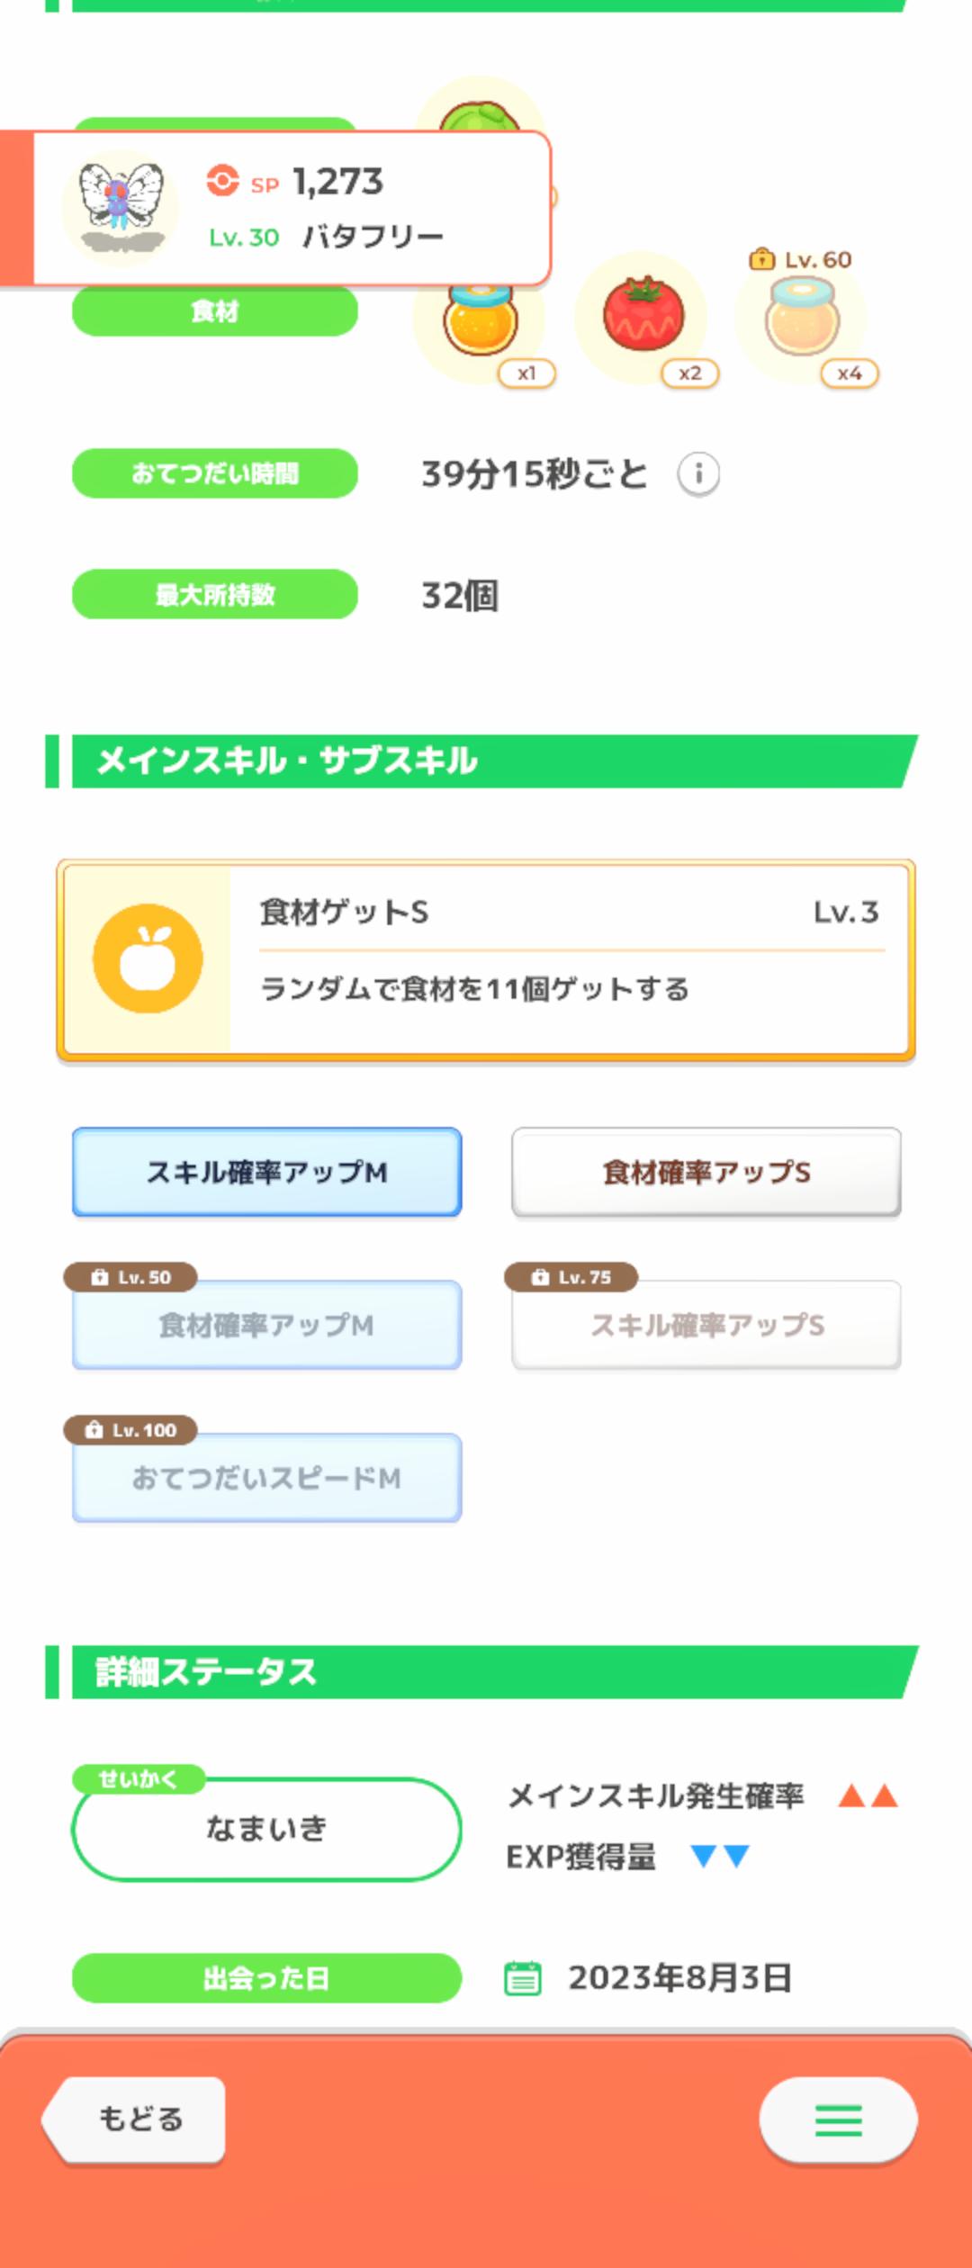
Task: Tap the tomato ingredient icon
Action: tap(643, 315)
